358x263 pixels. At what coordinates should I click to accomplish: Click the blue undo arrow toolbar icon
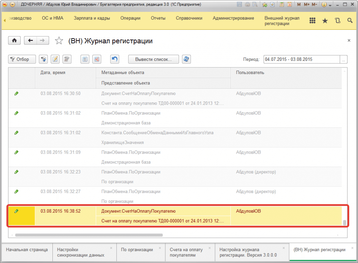(115, 59)
